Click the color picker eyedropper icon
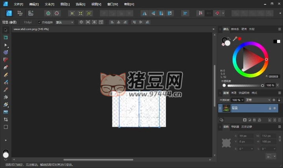283x168 pixels. [235, 39]
